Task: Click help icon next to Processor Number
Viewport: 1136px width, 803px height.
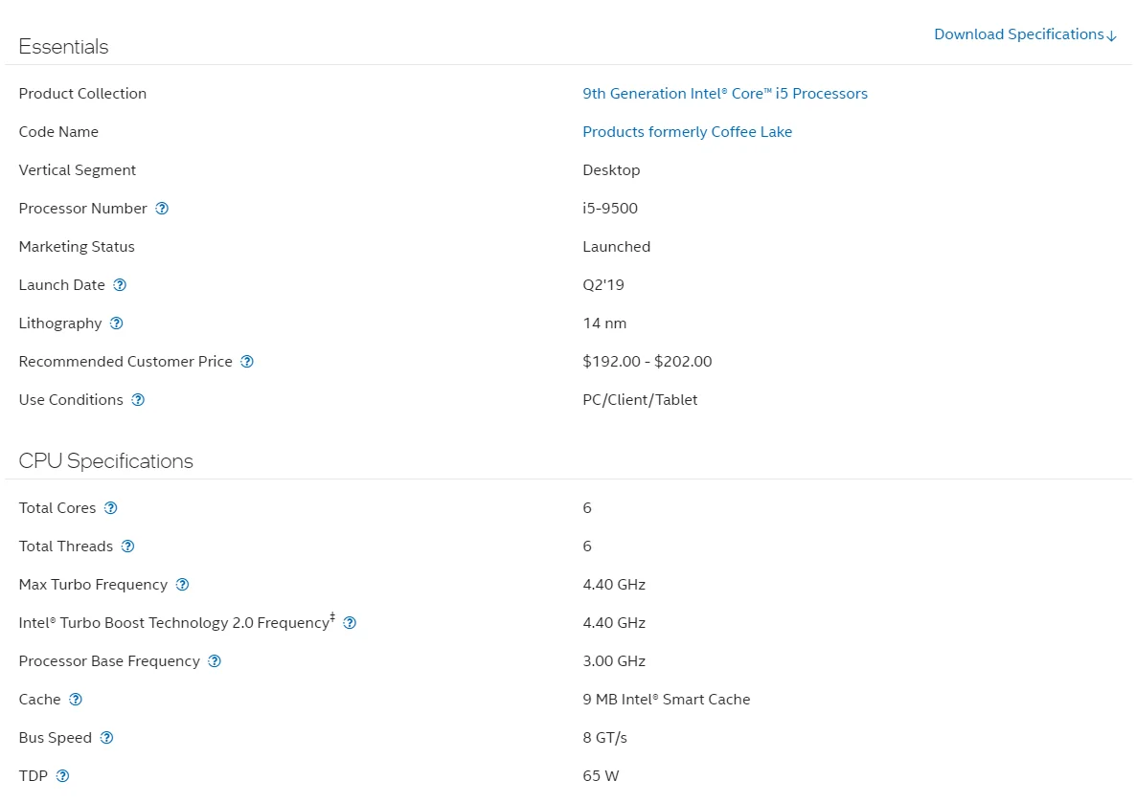Action: 162,209
